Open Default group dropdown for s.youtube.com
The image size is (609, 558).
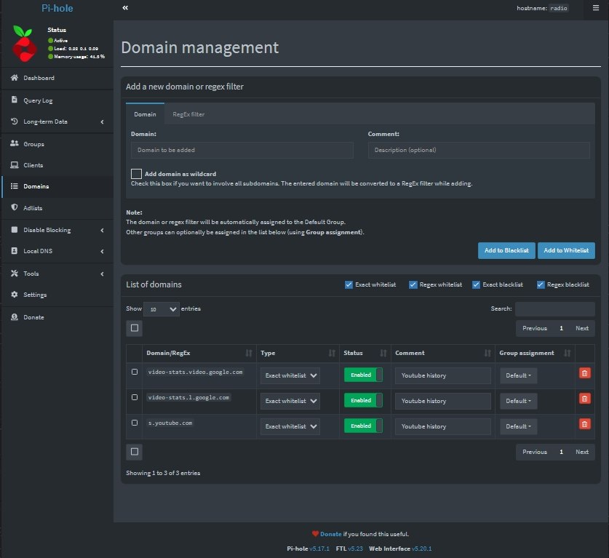tap(519, 426)
